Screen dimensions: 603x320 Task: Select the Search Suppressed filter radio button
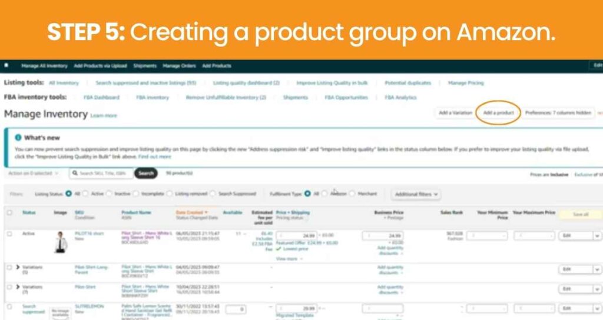click(x=213, y=194)
